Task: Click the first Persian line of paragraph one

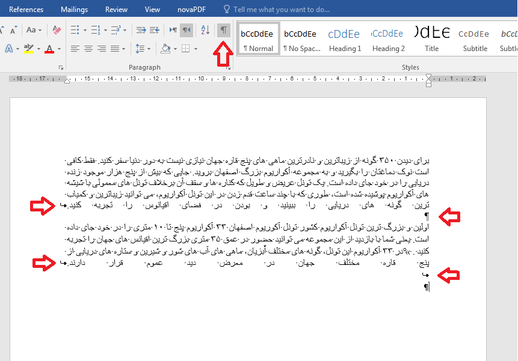Action: 247,161
